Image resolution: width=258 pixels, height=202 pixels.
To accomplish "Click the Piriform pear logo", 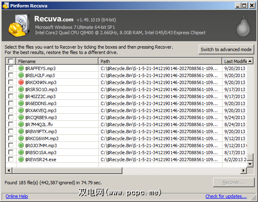I will [x=243, y=26].
